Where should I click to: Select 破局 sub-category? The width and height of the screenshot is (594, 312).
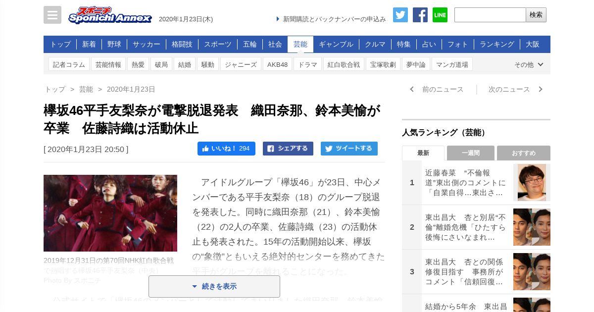[x=161, y=64]
